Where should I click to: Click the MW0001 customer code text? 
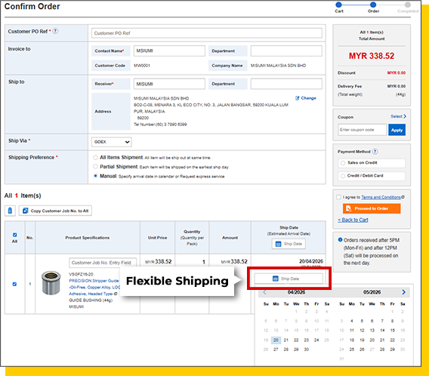pyautogui.click(x=142, y=66)
